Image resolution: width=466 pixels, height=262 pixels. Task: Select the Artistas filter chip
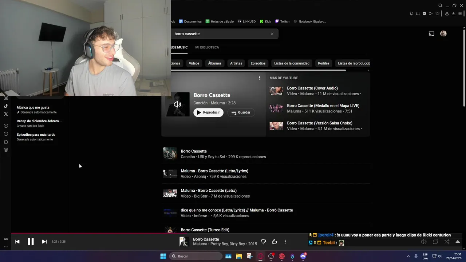pos(236,63)
